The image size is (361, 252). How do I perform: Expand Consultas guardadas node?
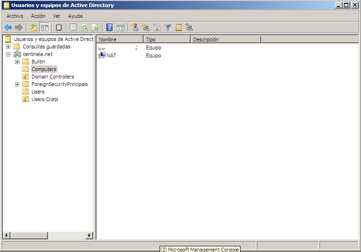pyautogui.click(x=8, y=47)
